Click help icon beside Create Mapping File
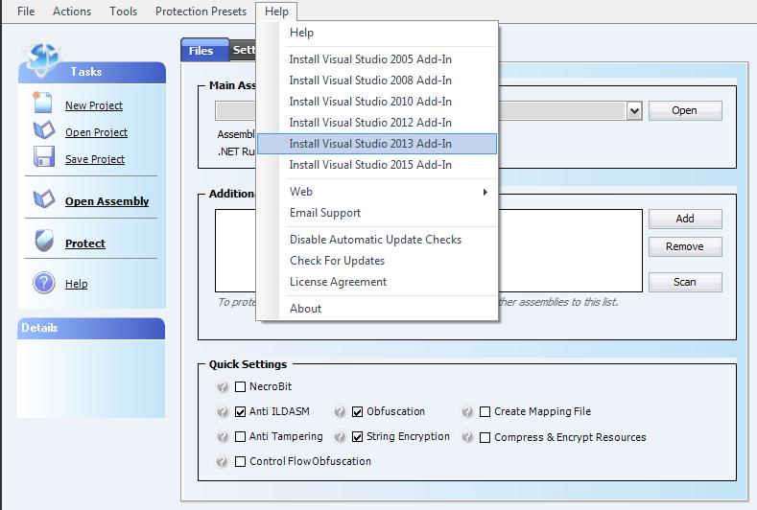 467,412
